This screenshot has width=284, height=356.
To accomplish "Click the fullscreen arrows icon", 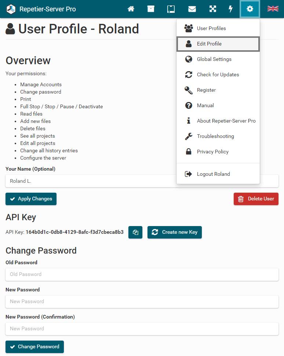I will click(x=213, y=9).
